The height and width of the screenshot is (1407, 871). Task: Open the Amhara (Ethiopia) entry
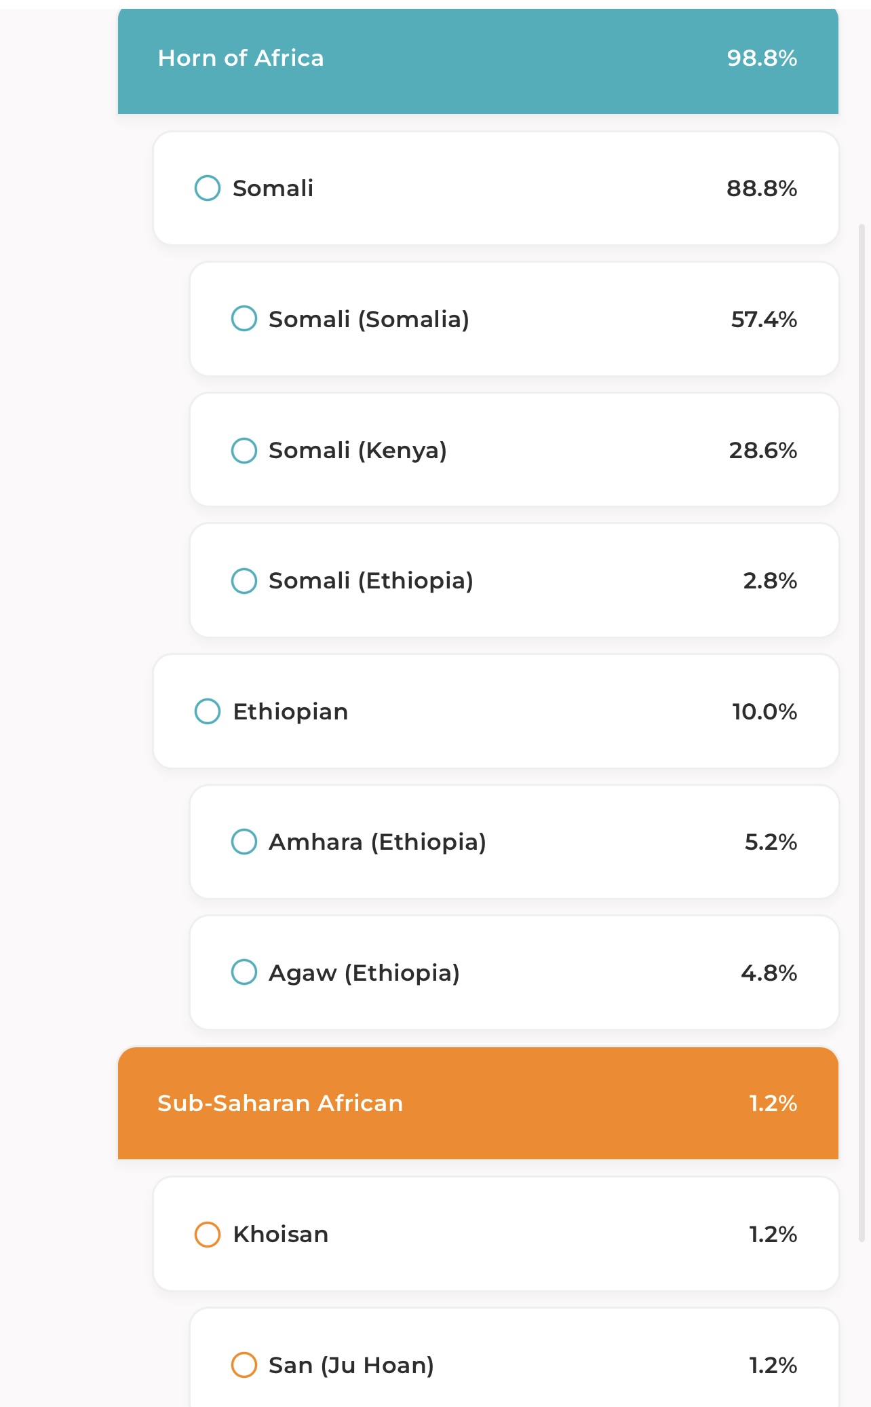tap(514, 842)
